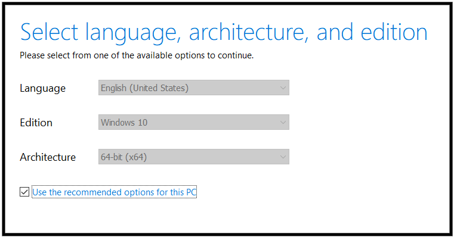Click the 'Language' field label
The height and width of the screenshot is (240, 457).
coord(42,88)
